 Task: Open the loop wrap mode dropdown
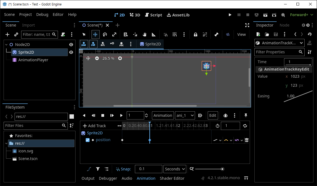pos(238,140)
